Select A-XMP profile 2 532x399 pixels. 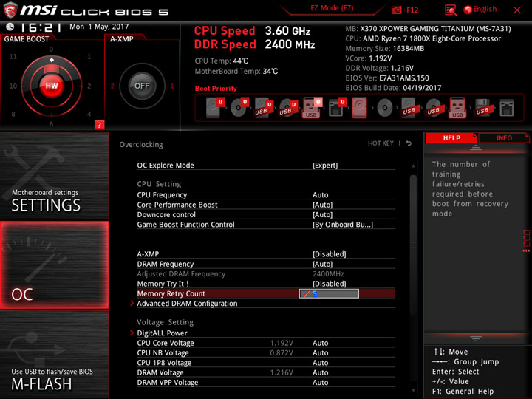pyautogui.click(x=112, y=86)
